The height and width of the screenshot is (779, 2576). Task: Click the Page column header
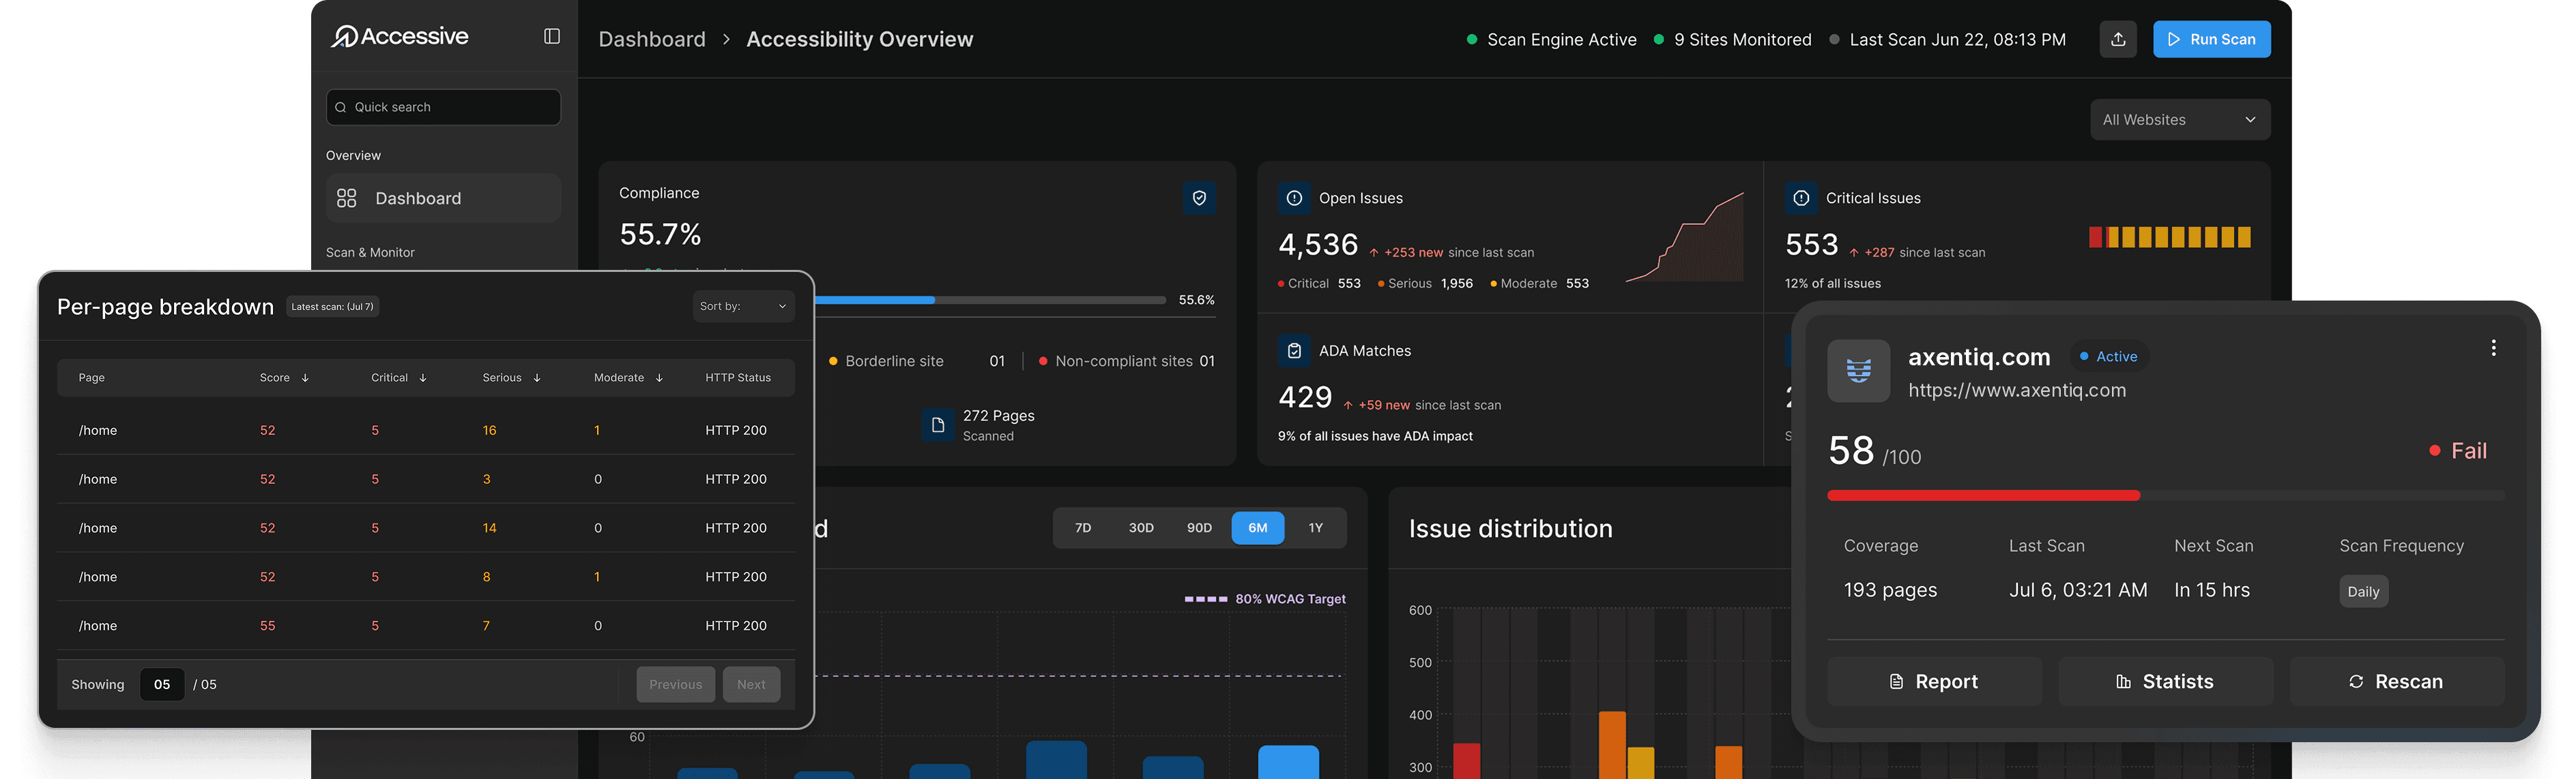point(91,378)
